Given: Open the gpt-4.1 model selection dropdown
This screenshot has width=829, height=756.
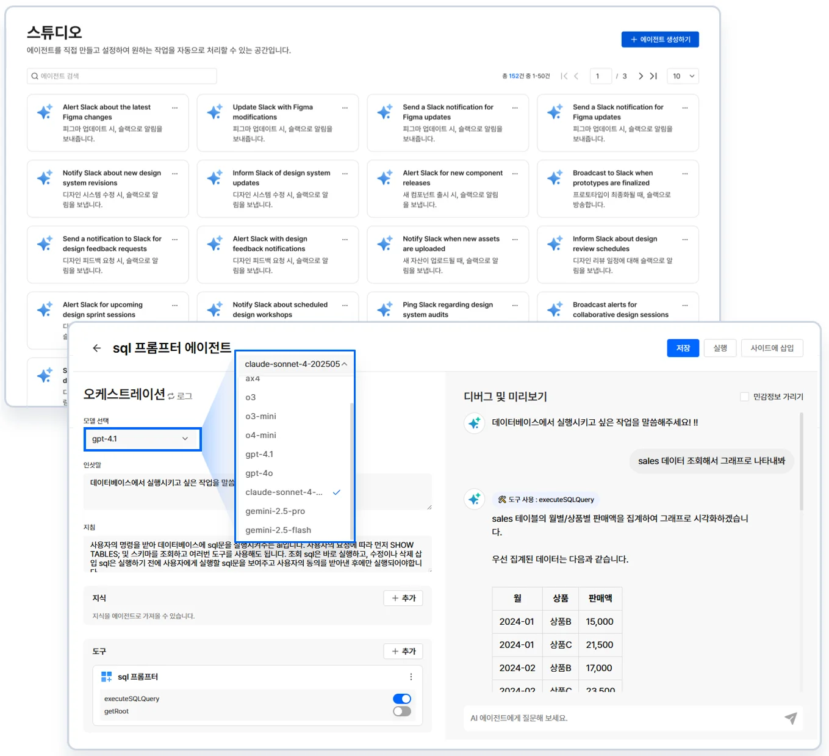Looking at the screenshot, I should [x=142, y=439].
